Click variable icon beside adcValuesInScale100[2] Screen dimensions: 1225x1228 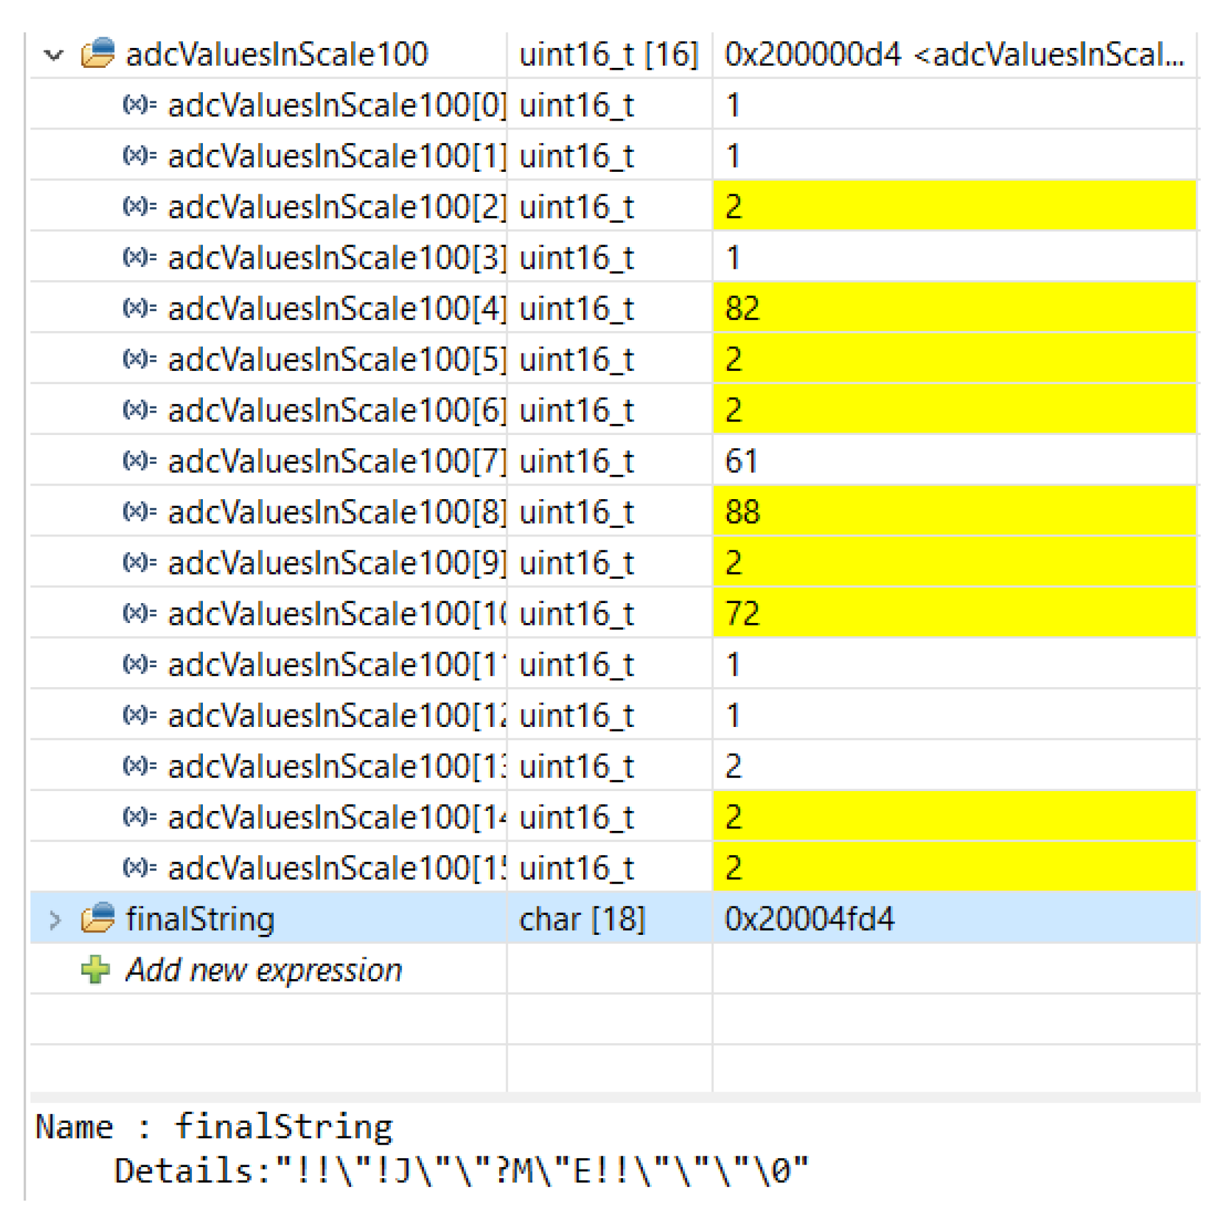point(139,206)
